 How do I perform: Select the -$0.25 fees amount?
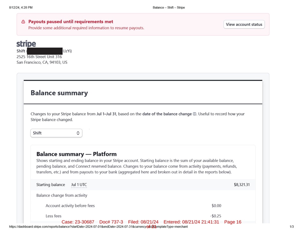216,216
